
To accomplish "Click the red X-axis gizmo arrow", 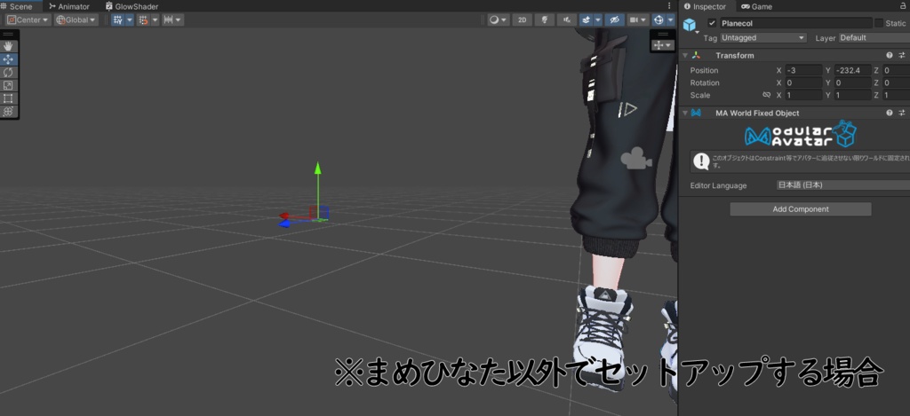I will pos(284,216).
